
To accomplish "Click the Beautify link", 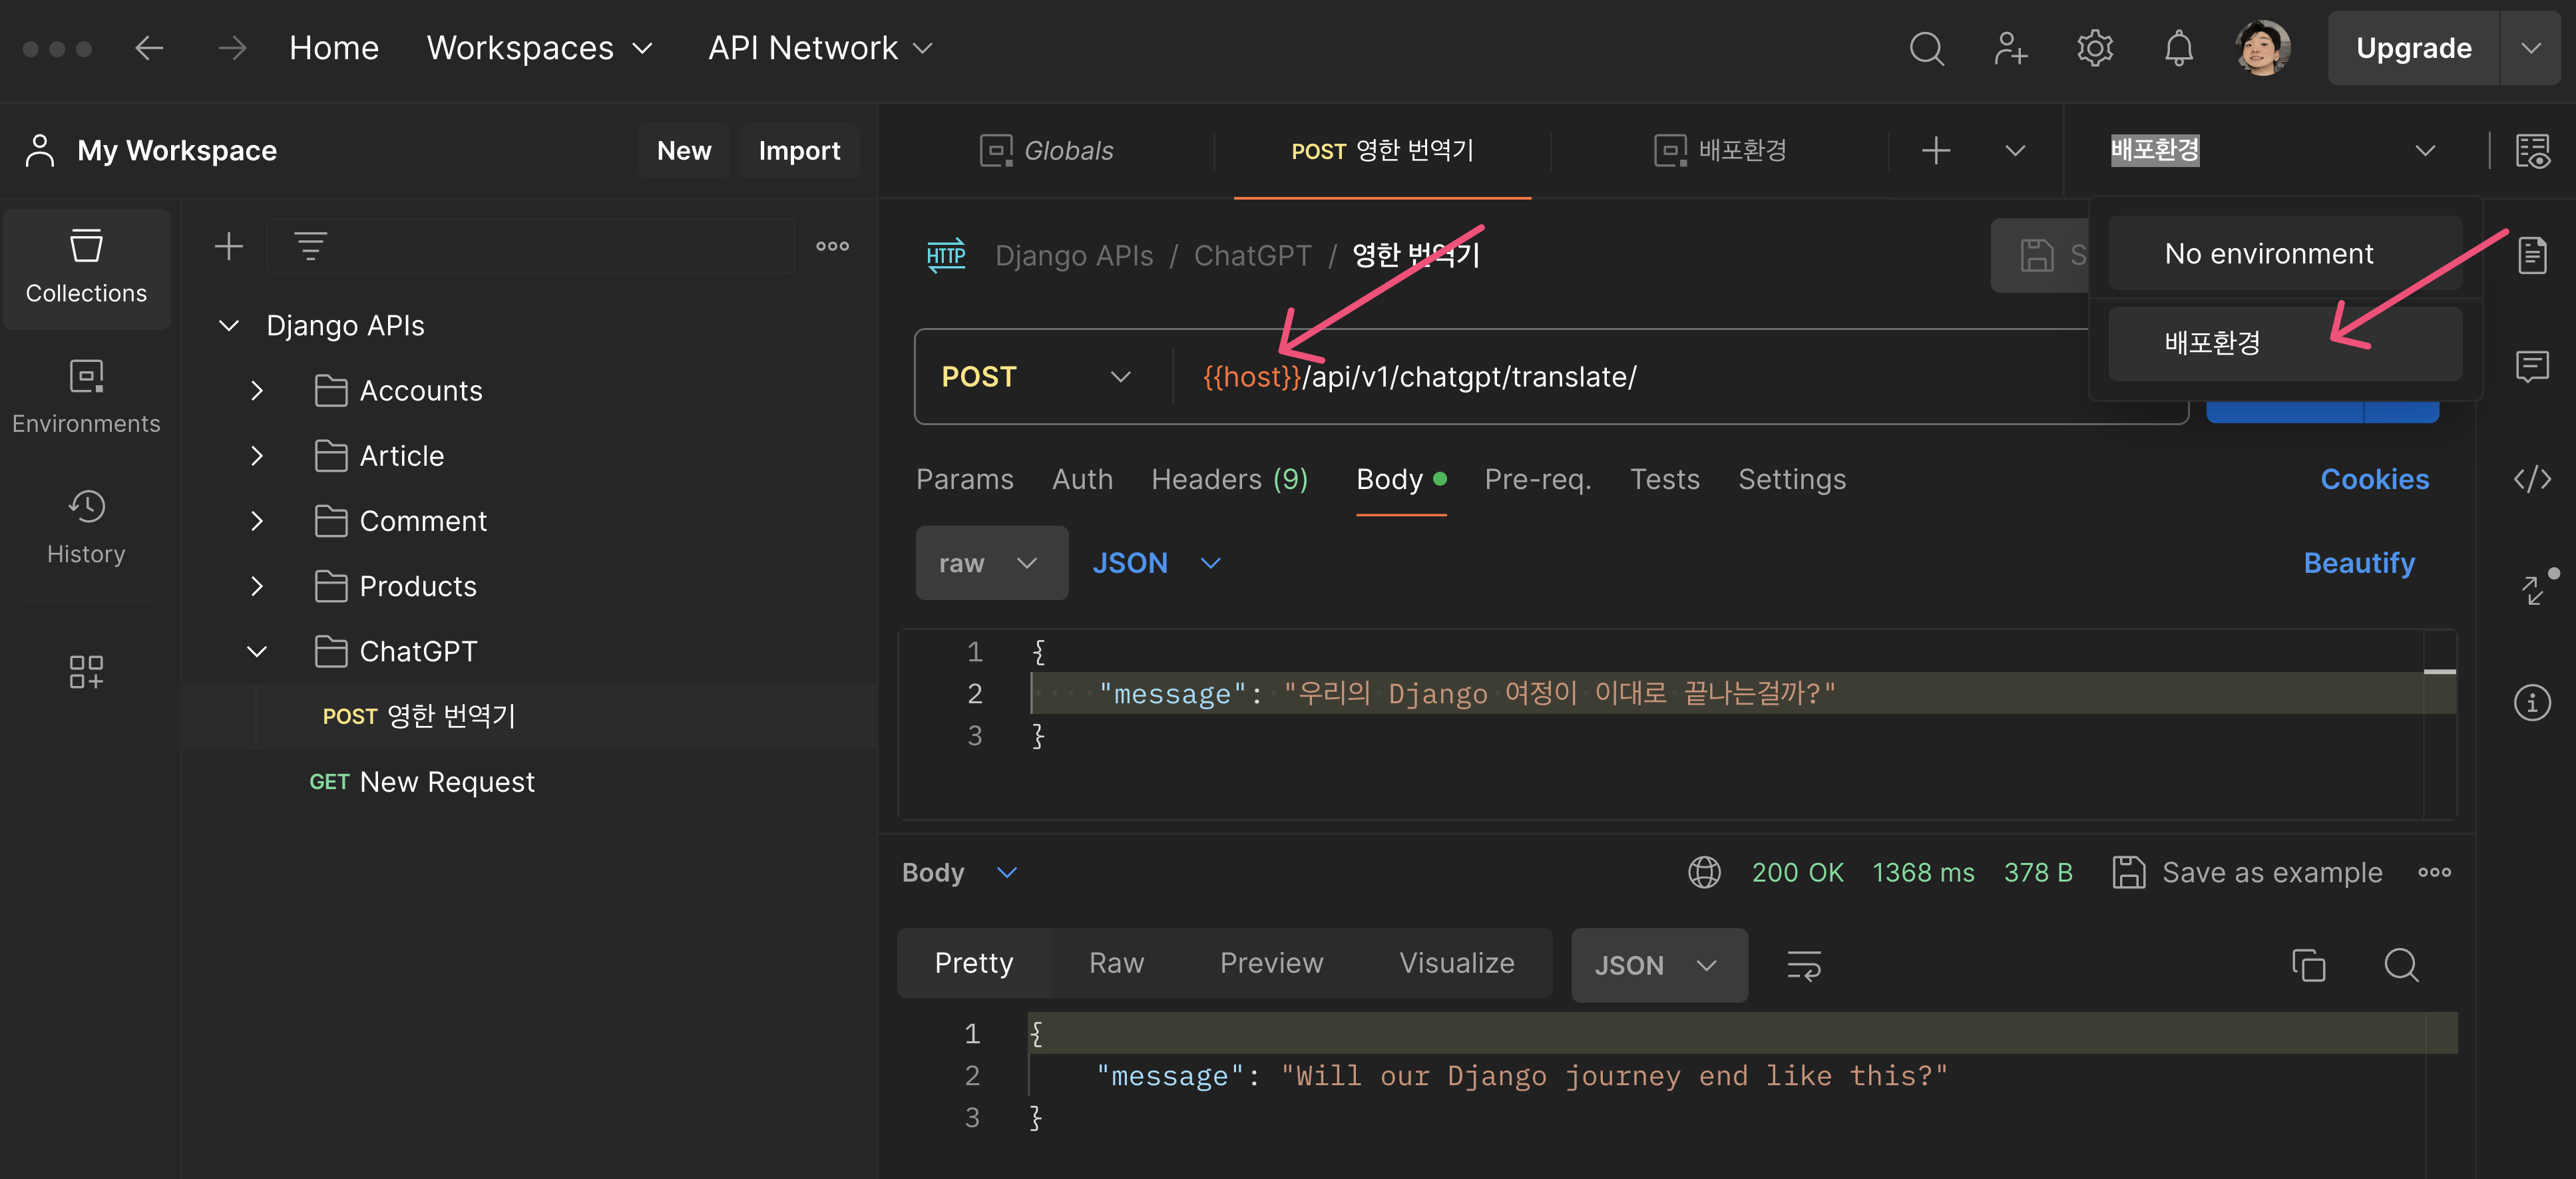I will [2358, 564].
